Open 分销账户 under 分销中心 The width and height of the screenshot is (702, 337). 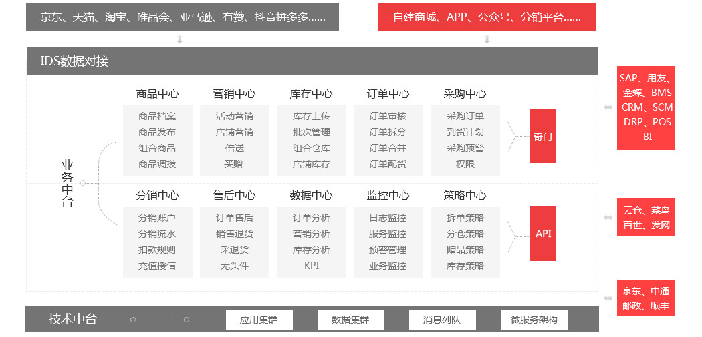[x=157, y=218]
